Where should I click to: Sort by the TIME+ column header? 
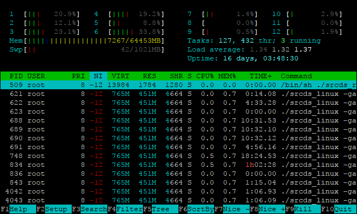coord(261,76)
